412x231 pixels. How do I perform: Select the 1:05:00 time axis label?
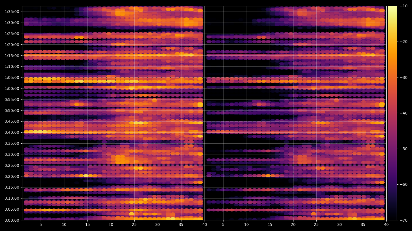coord(12,77)
